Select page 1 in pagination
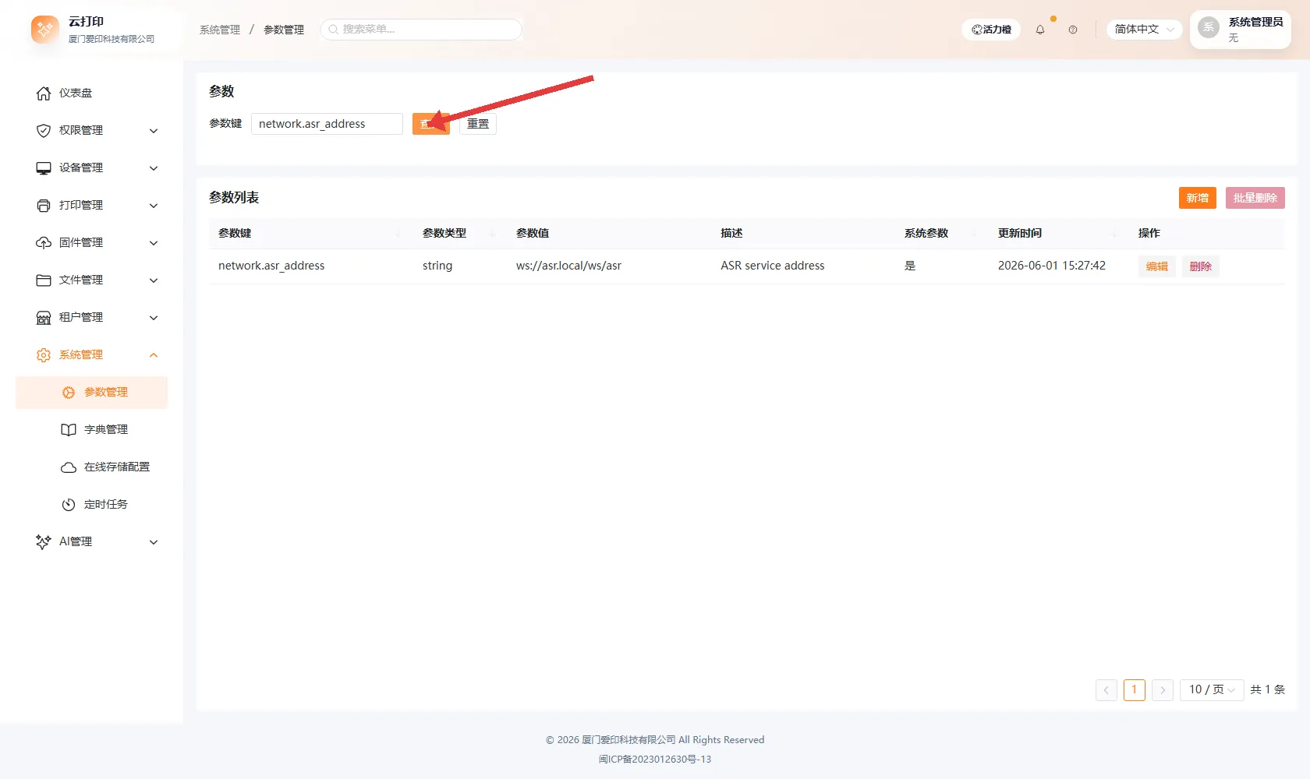Viewport: 1310px width, 779px height. pos(1135,690)
